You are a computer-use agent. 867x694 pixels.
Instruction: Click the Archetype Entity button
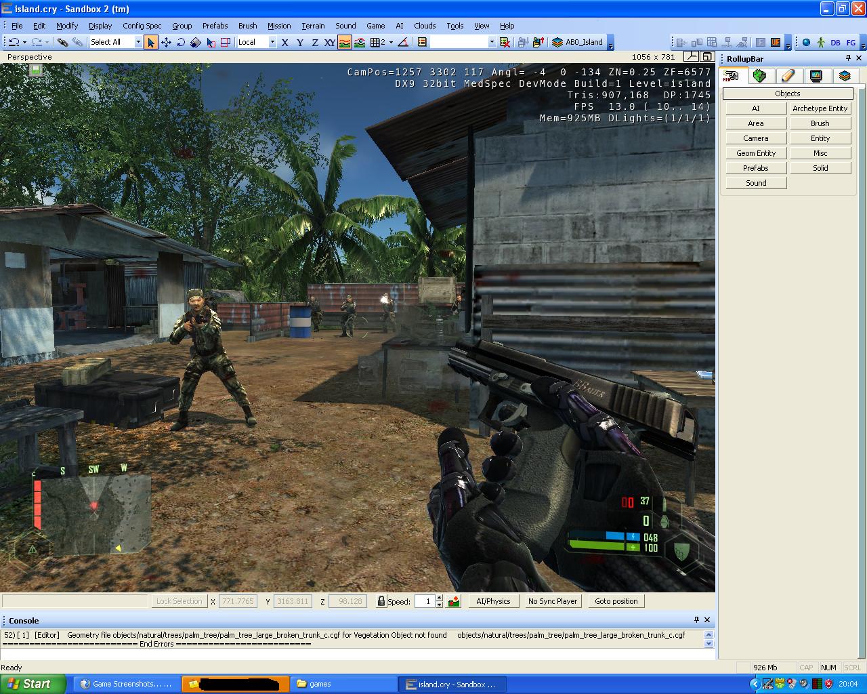pos(820,108)
